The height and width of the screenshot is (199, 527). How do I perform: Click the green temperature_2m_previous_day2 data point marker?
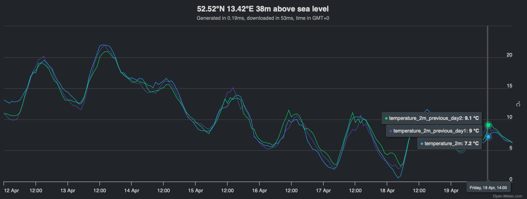coord(488,125)
